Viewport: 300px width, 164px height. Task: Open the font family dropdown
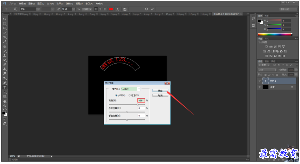coord(38,9)
